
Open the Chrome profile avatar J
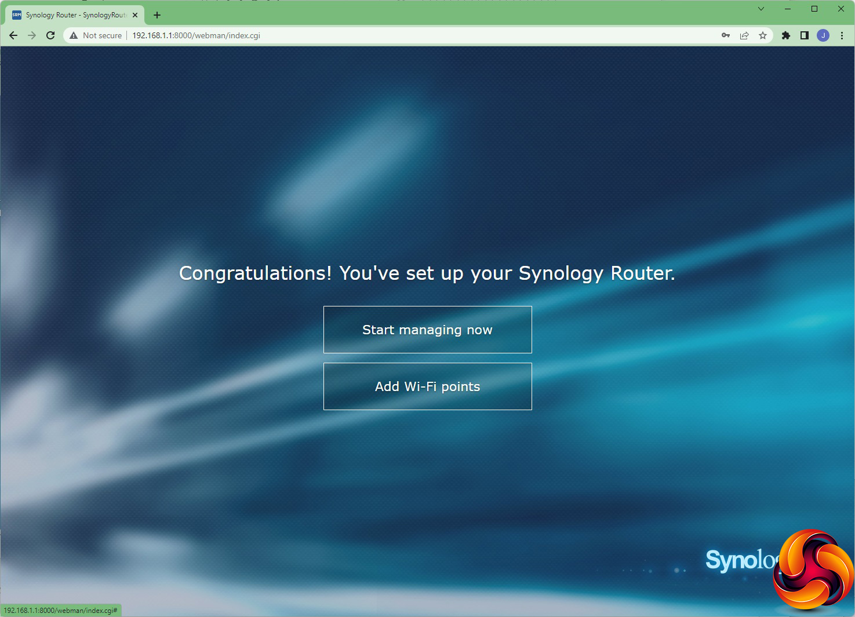click(x=823, y=35)
